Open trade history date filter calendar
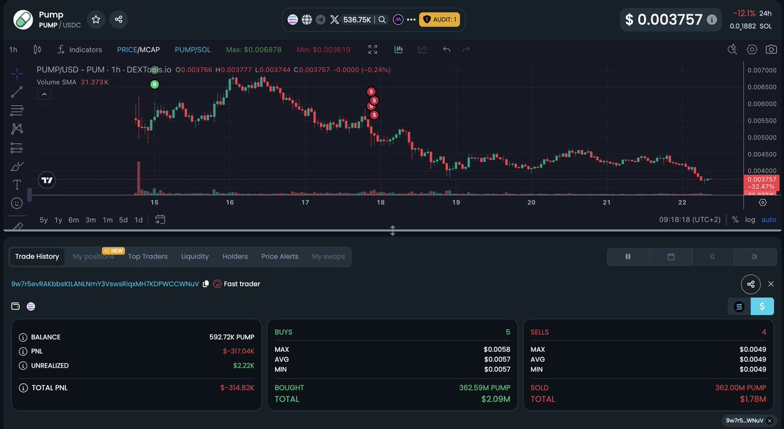 coord(671,257)
